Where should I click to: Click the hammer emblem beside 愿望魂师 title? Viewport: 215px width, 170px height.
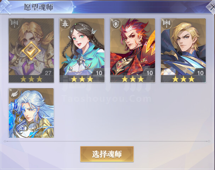point(6,7)
